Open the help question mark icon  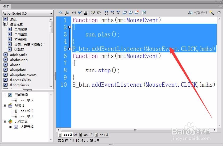point(219,12)
